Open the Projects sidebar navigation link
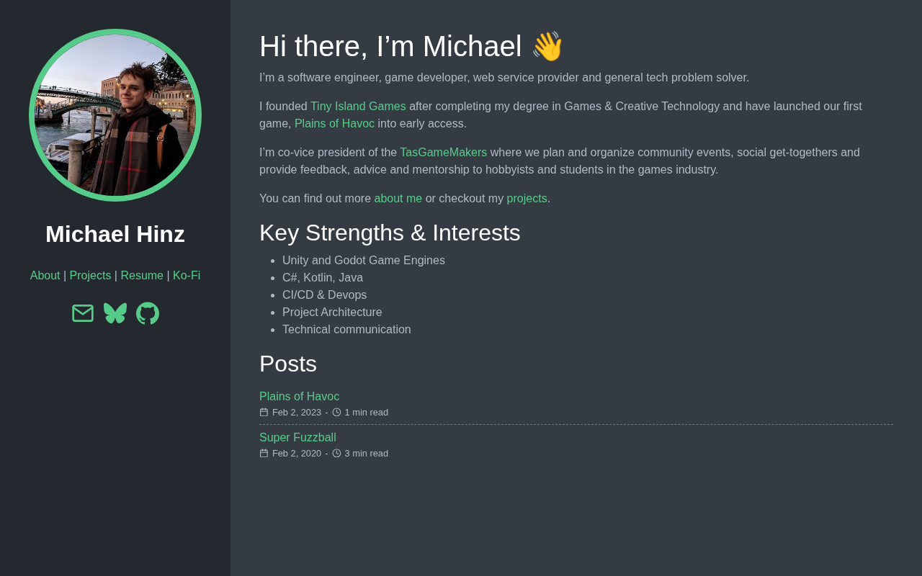This screenshot has height=576, width=922. tap(90, 276)
